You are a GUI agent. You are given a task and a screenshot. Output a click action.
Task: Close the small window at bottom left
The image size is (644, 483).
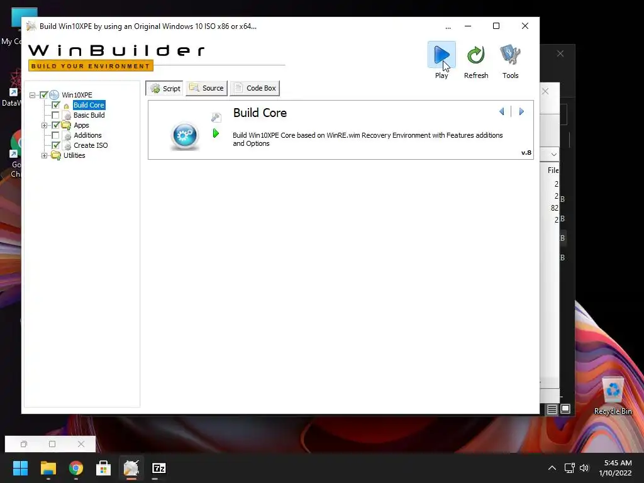[x=81, y=444]
